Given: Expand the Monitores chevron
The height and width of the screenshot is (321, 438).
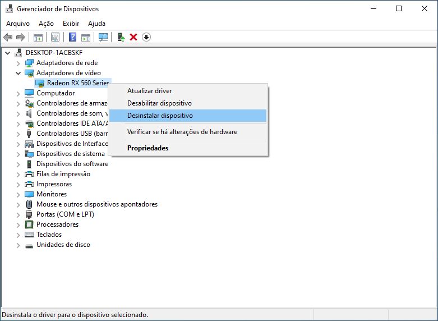Looking at the screenshot, I should tap(19, 194).
